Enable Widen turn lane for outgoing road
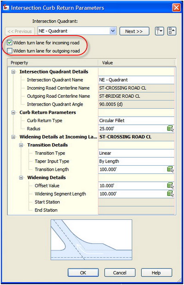This screenshot has width=184, height=285. (x=10, y=50)
